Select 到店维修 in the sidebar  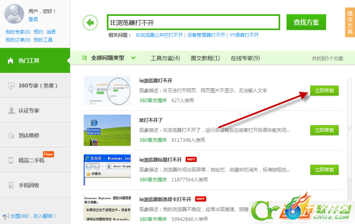tap(35, 135)
